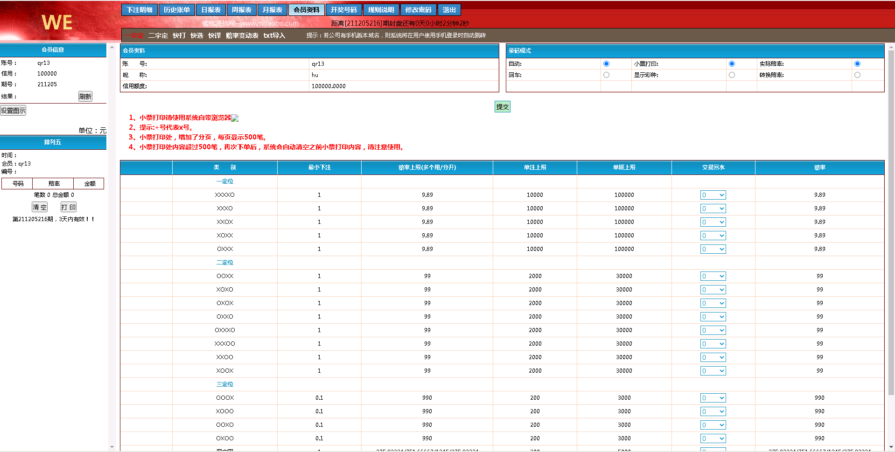Click the left panel scrollbar up arrow
Viewport: 895px width, 452px height.
[112, 48]
